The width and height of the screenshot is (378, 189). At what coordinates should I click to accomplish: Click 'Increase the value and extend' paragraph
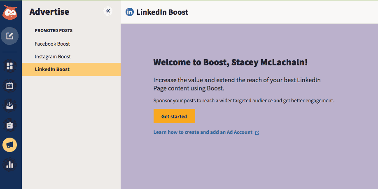(x=237, y=84)
